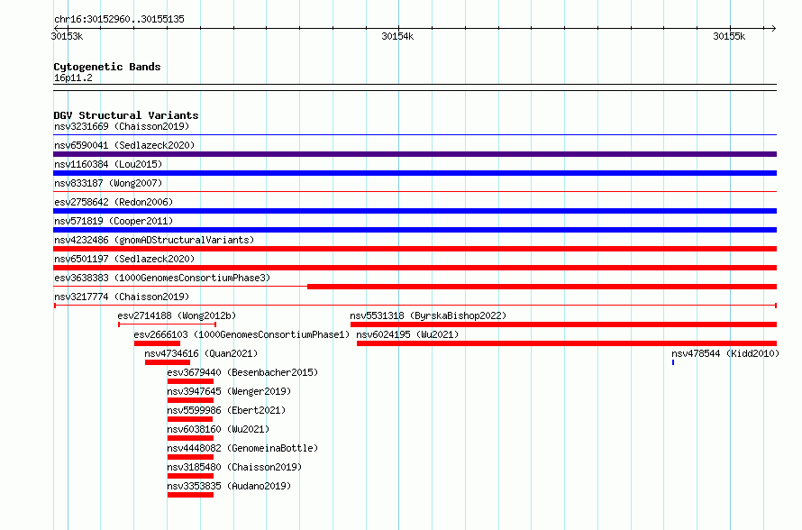Click the right arrowhead of the ruler
Viewport: 802px width, 530px height.
click(x=774, y=28)
